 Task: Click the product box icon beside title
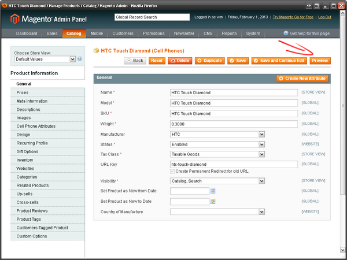[96, 51]
